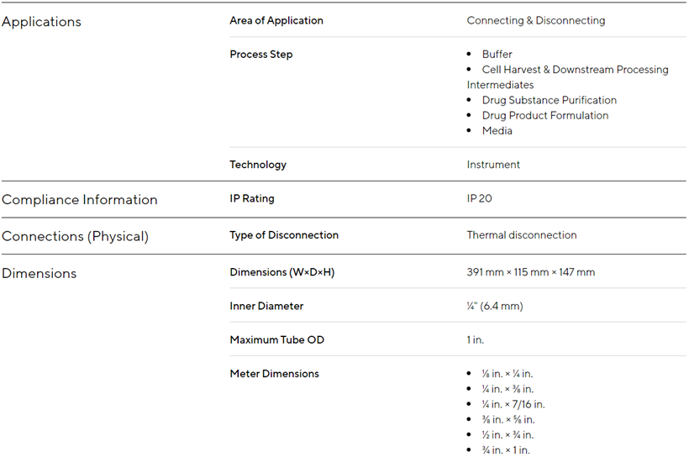Select the Process Step row label
Screen dimensions: 689x457
260,55
